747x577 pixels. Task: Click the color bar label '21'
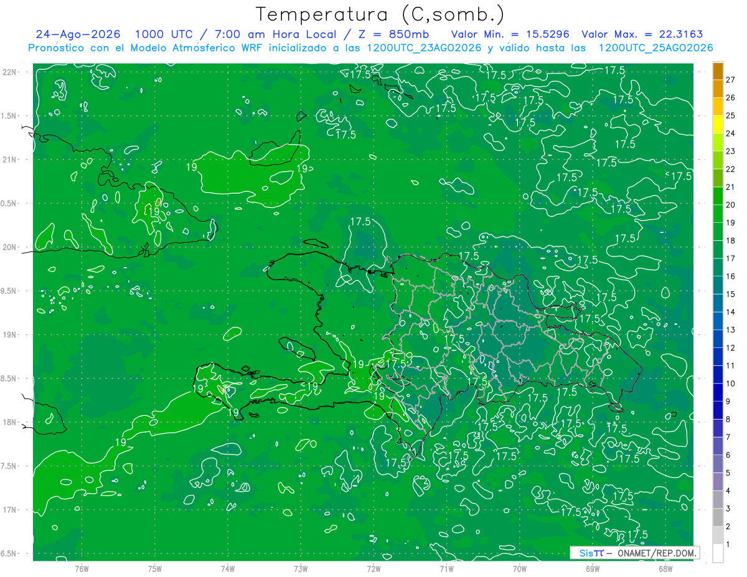click(731, 187)
